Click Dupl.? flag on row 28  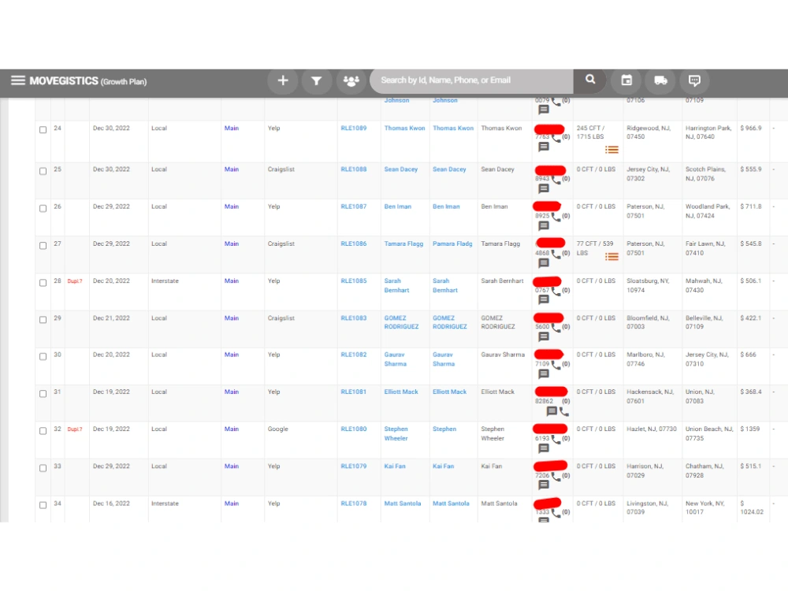click(75, 281)
